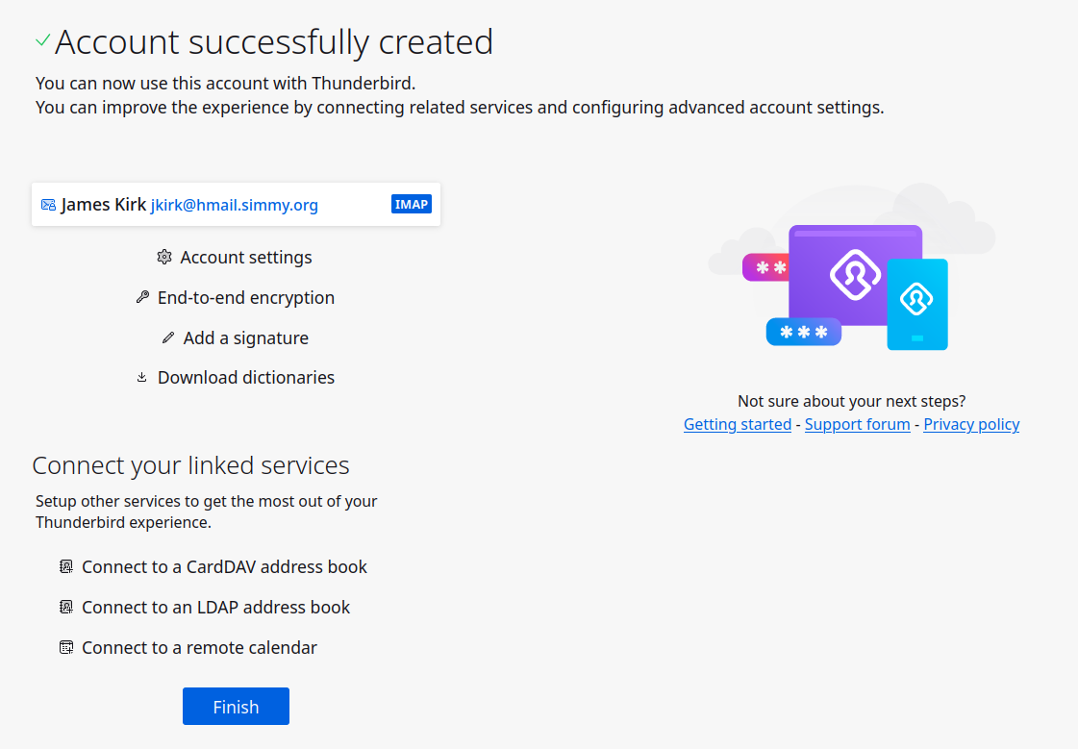The height and width of the screenshot is (749, 1078).
Task: Open Account settings
Action: (246, 258)
